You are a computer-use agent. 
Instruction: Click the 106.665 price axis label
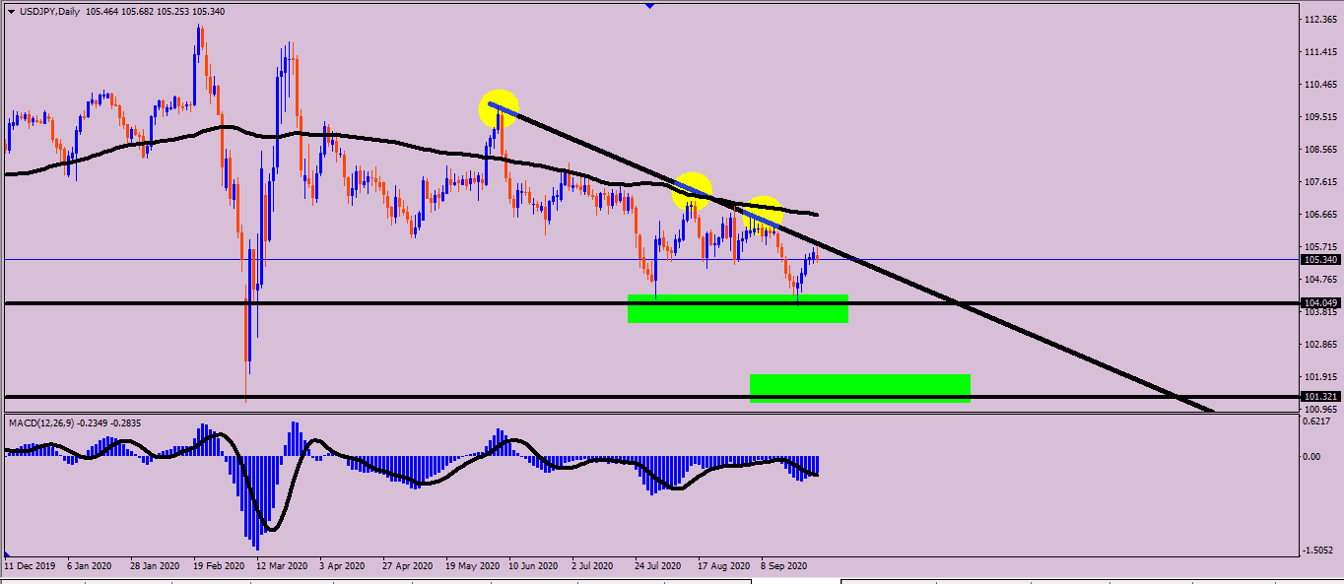(x=1318, y=215)
